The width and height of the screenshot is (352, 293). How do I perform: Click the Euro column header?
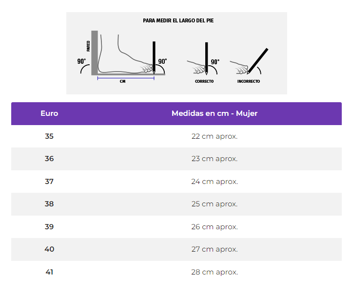coord(49,113)
